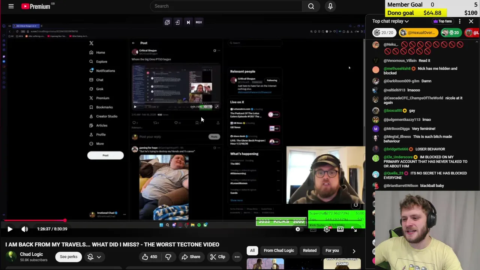This screenshot has height=270, width=480.
Task: Open the Top fans leaderboard
Action: (442, 21)
